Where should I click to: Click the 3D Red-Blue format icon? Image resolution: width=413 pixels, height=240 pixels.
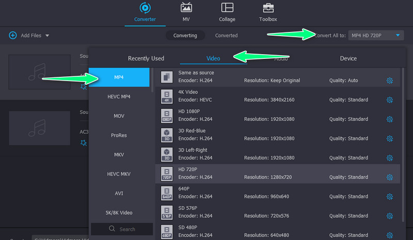click(166, 135)
